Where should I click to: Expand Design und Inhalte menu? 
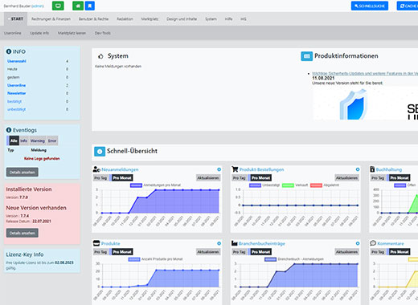pyautogui.click(x=182, y=19)
